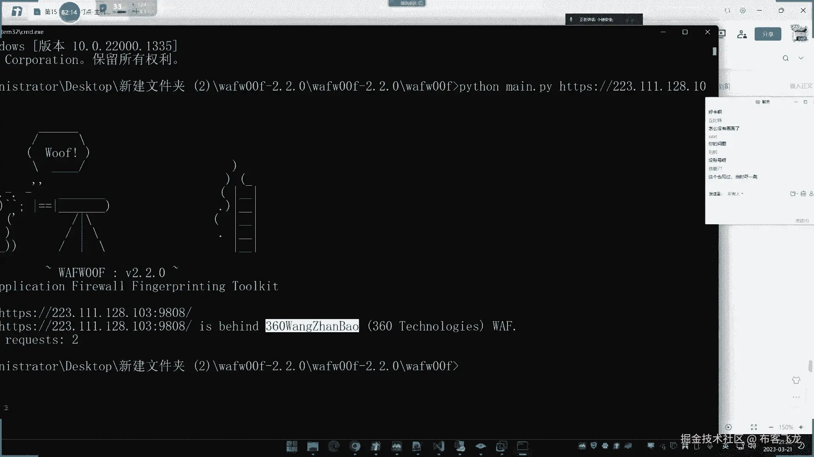
Task: Click the 02:14 recording timer circle
Action: tap(69, 12)
